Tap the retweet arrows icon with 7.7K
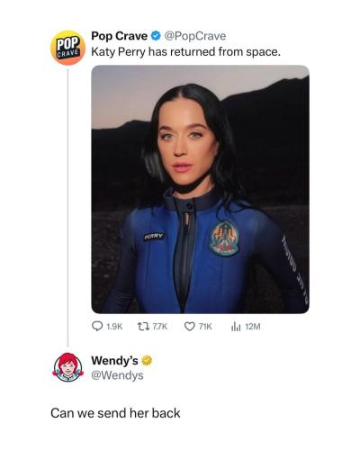360x450 pixels. (x=143, y=326)
